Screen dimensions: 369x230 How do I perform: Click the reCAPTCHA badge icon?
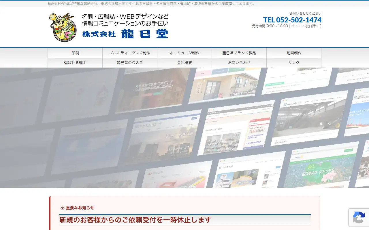click(x=359, y=217)
